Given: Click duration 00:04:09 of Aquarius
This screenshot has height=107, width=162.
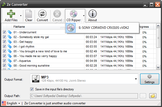Looking at the screenshot, I should click(91, 61).
